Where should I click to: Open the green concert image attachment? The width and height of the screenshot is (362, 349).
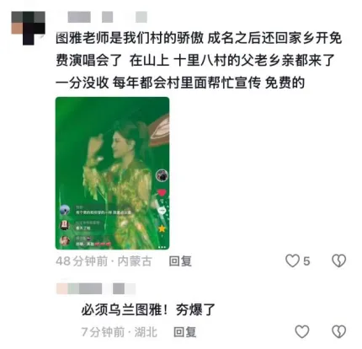112,173
